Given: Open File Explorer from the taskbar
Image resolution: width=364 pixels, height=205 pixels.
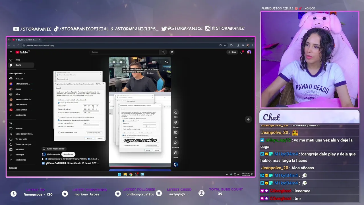Looking at the screenshot, I should [125, 174].
